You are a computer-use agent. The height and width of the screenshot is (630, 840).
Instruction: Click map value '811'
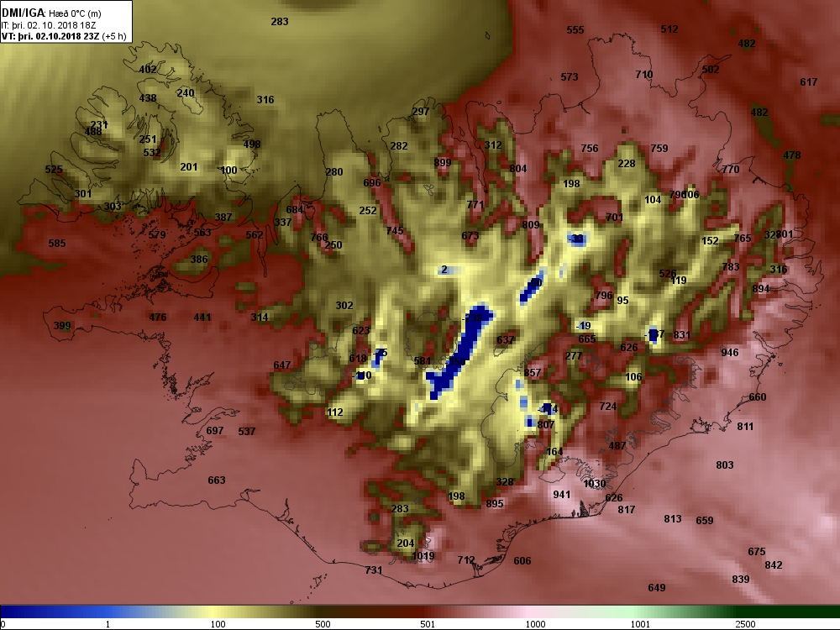point(745,427)
